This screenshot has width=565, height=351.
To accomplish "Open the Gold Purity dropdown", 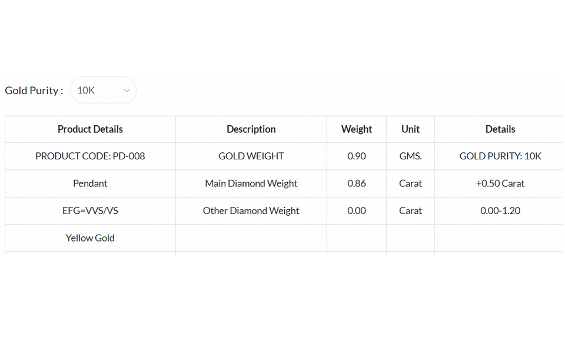I will click(x=103, y=90).
